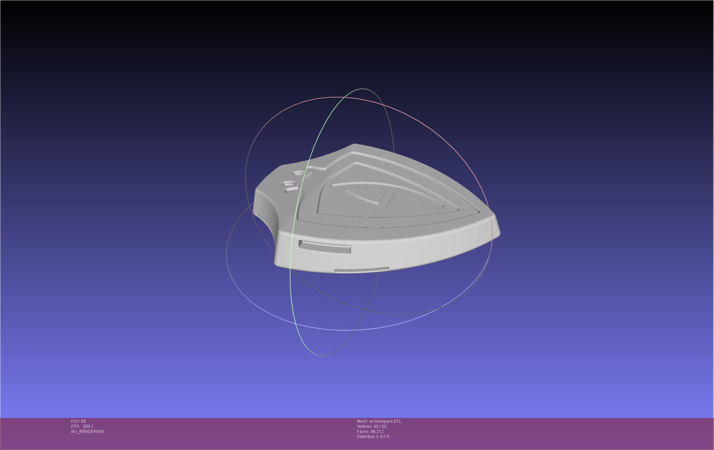Click the 'Faces: 96,212' info text
This screenshot has height=450, width=714.
click(x=370, y=432)
